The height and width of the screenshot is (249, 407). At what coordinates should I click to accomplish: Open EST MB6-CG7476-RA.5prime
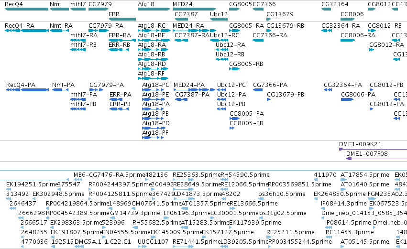click(78, 180)
